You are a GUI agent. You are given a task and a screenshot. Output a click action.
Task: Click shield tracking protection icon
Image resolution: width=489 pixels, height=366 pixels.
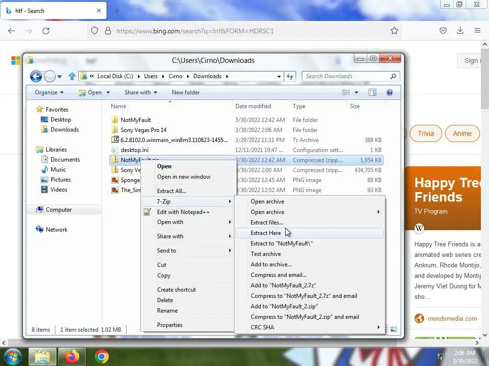click(95, 30)
